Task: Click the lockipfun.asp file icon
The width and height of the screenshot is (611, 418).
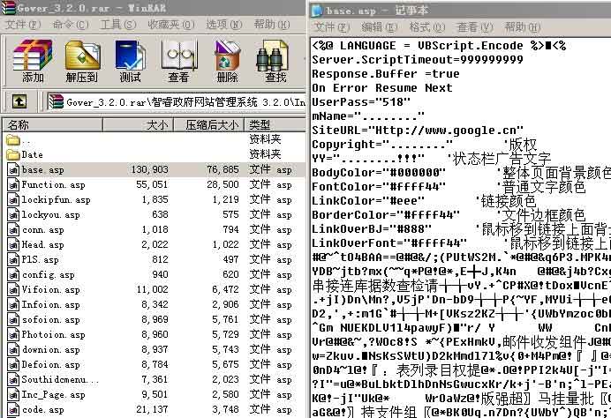Action: click(13, 199)
